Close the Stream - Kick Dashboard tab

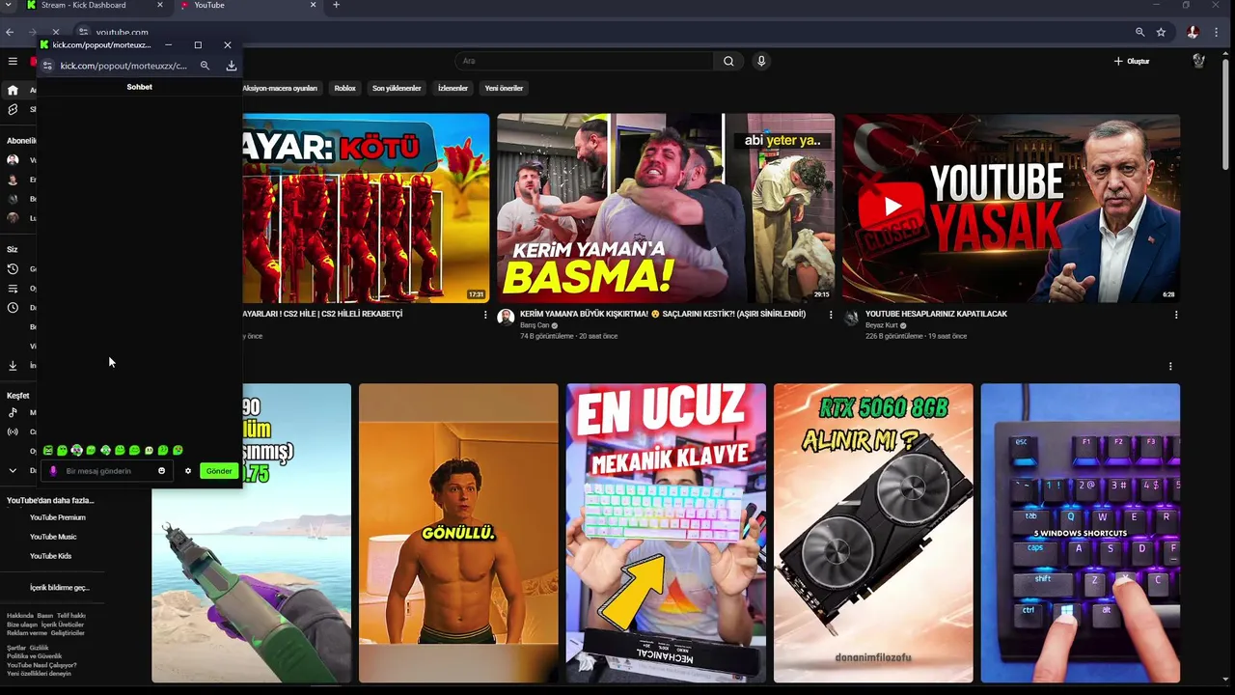click(160, 5)
